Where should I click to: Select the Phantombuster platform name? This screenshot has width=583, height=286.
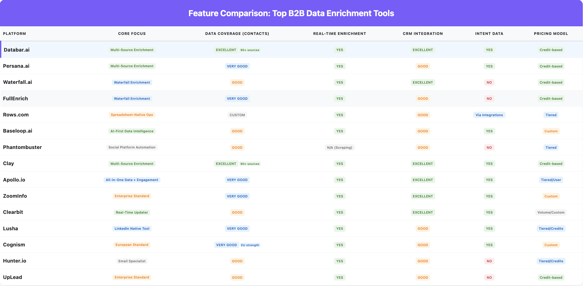pyautogui.click(x=22, y=147)
